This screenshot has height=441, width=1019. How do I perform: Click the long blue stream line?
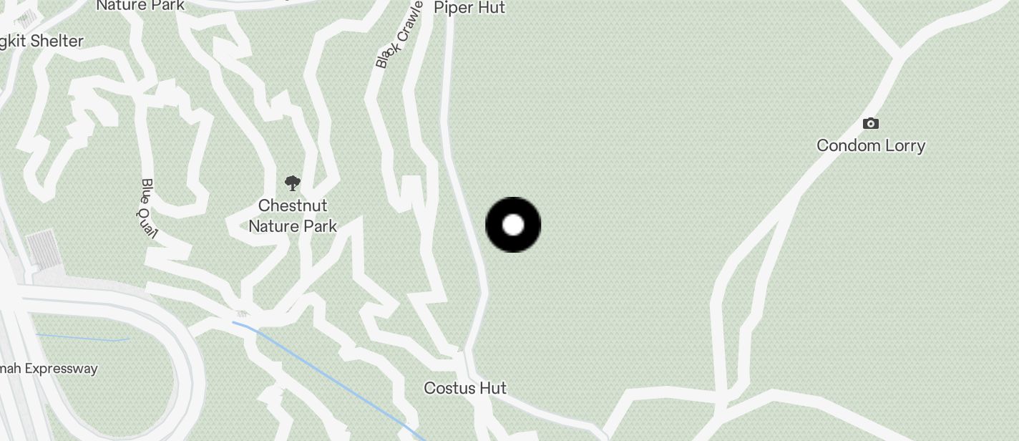pos(328,380)
